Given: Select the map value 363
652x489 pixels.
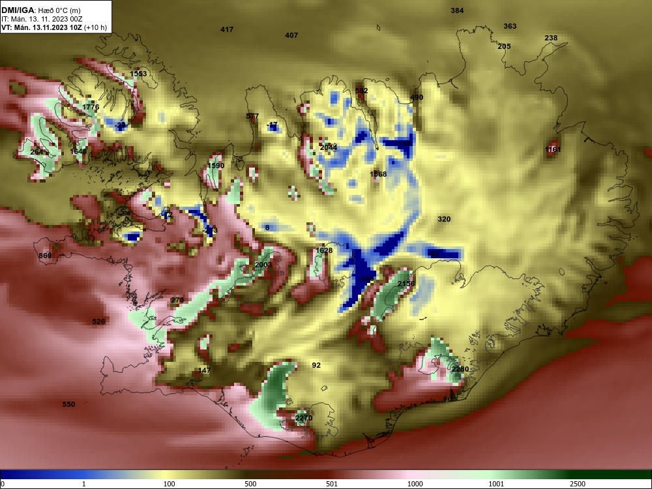Looking at the screenshot, I should pos(510,26).
